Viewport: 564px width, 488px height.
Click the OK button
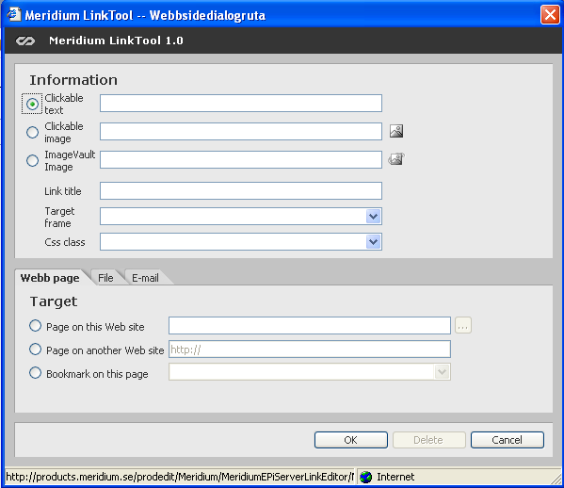tap(350, 440)
